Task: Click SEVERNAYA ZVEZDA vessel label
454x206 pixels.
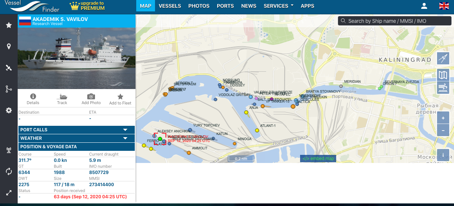Action: (402, 82)
